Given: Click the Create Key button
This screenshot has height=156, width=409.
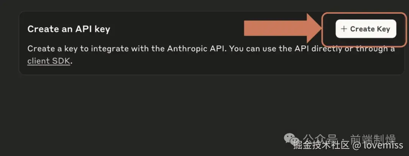Looking at the screenshot, I should (x=365, y=29).
